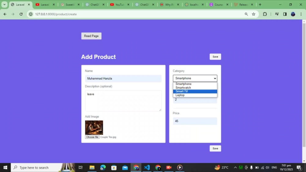Click the bottom Save button
Image resolution: width=306 pixels, height=172 pixels.
point(215,148)
